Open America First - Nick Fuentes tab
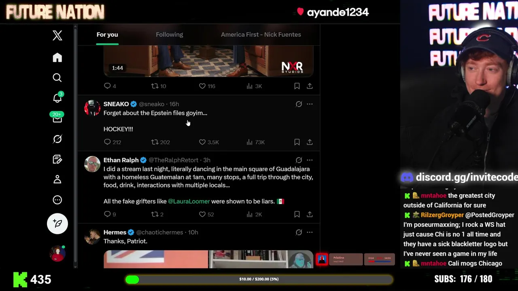Viewport: 518px width, 291px height. (261, 34)
